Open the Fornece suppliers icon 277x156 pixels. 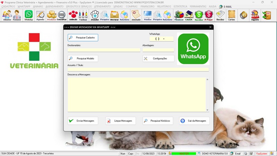pos(17,15)
